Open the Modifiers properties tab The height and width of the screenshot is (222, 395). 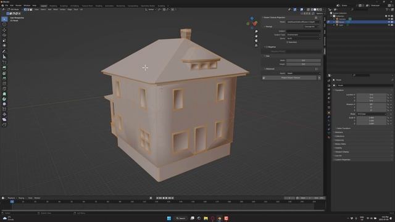coord(329,117)
